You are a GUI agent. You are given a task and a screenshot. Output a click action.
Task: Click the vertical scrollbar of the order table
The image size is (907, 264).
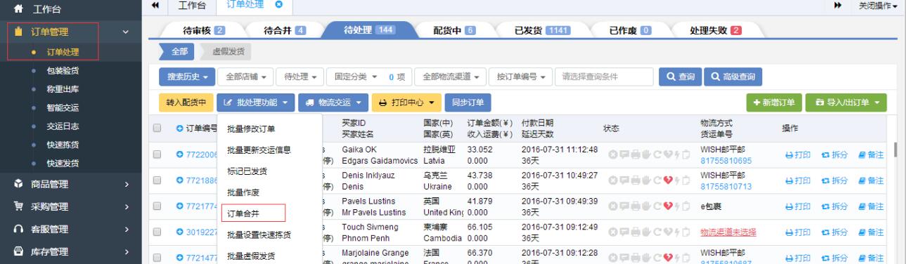[x=894, y=150]
